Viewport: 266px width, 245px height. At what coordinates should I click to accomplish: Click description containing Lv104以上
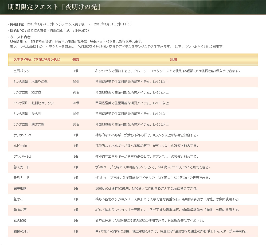(132, 114)
